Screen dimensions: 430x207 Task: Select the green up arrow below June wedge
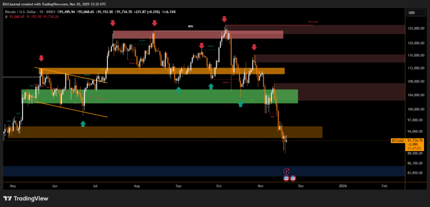click(x=83, y=123)
